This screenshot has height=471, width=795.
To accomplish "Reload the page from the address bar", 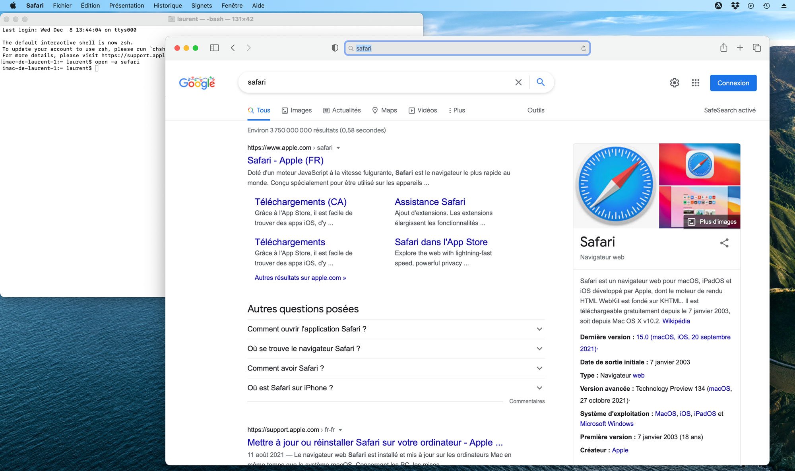I will coord(584,48).
